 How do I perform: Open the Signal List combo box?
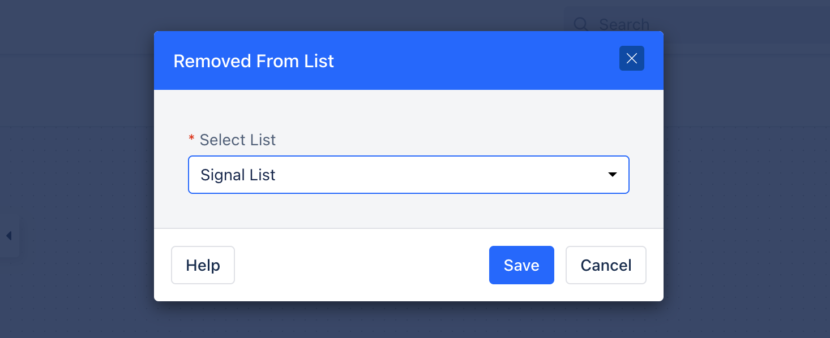pyautogui.click(x=408, y=175)
